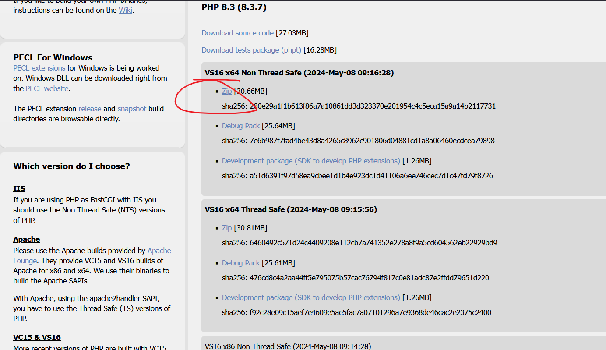Download Debug Pack 25.64MB for Non Thread Safe

241,126
